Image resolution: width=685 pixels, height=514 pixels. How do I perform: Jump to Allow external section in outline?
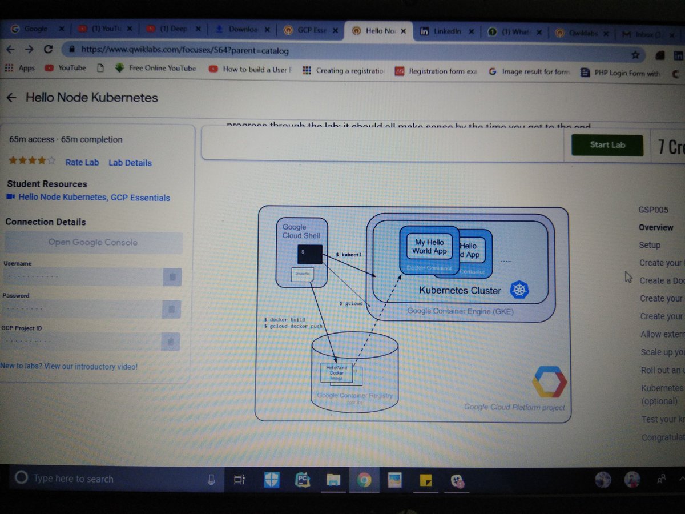[662, 334]
